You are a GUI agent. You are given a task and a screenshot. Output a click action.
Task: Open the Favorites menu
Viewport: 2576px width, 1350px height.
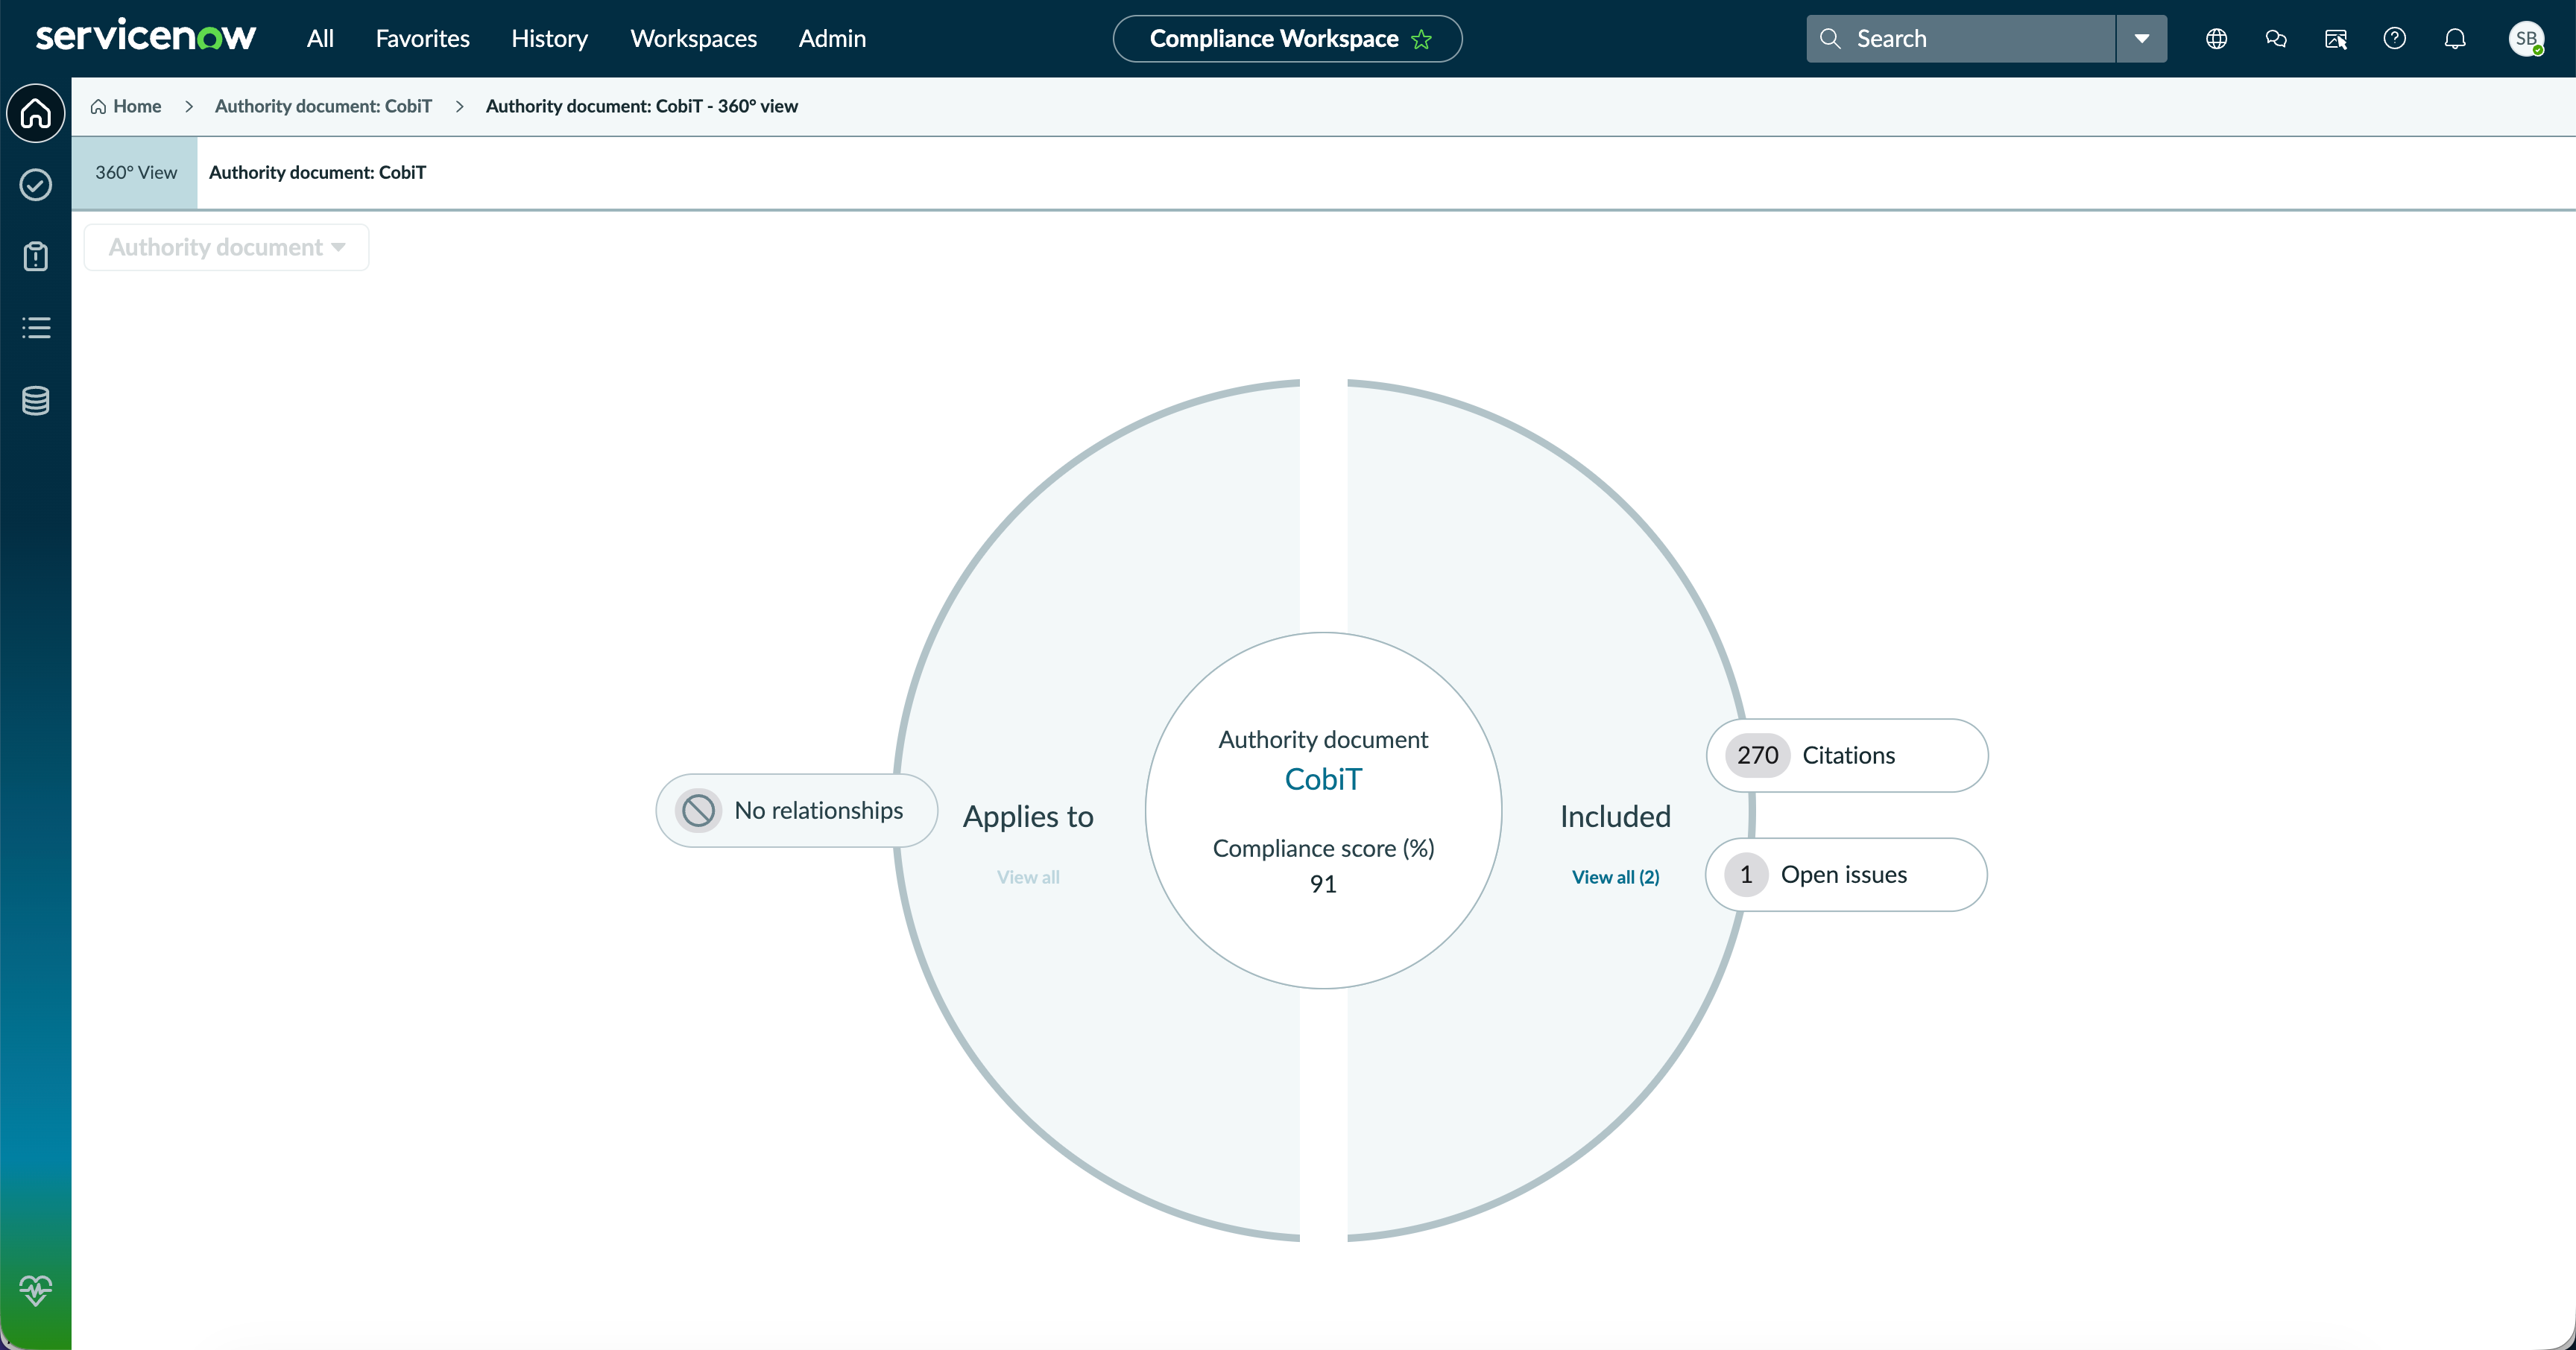pyautogui.click(x=422, y=38)
